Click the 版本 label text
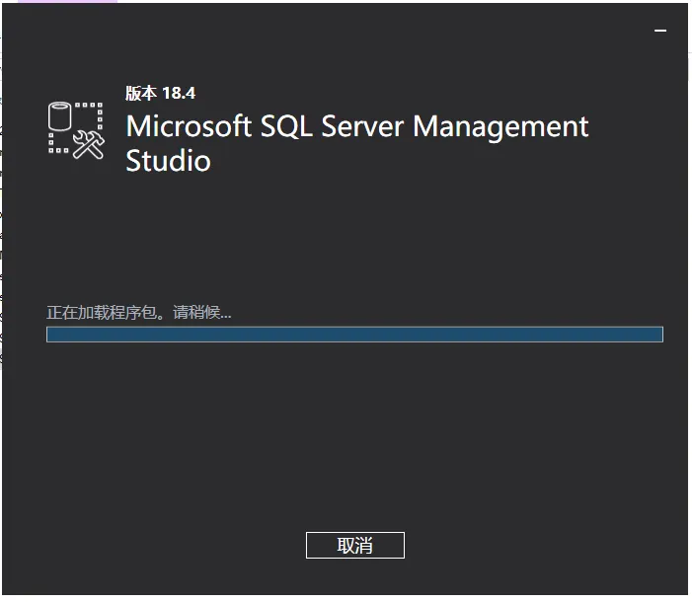This screenshot has width=692, height=602. tap(141, 94)
